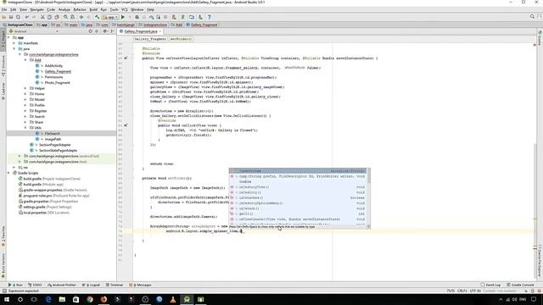Expand the Helper package

pos(25,88)
